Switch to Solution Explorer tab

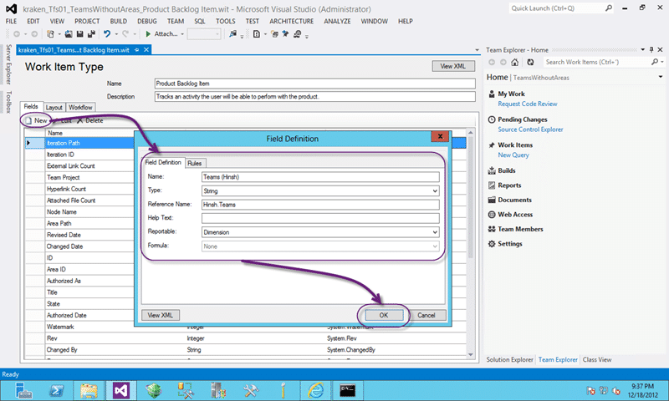coord(509,360)
